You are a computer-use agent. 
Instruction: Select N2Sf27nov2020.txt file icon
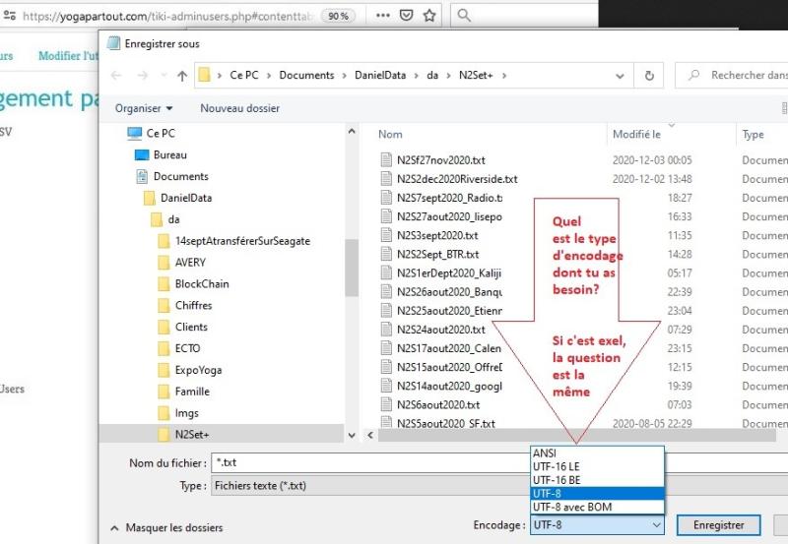387,160
